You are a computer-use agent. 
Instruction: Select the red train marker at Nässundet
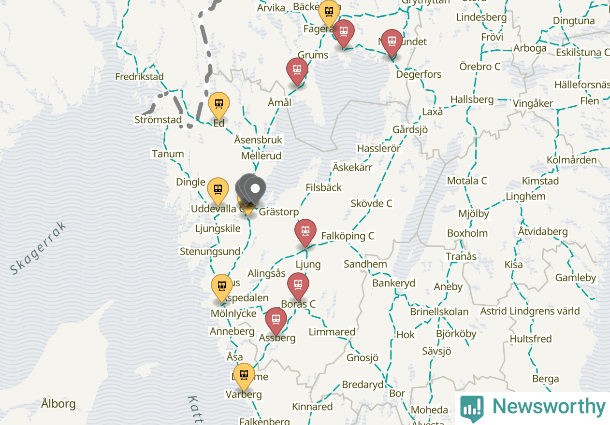[392, 43]
